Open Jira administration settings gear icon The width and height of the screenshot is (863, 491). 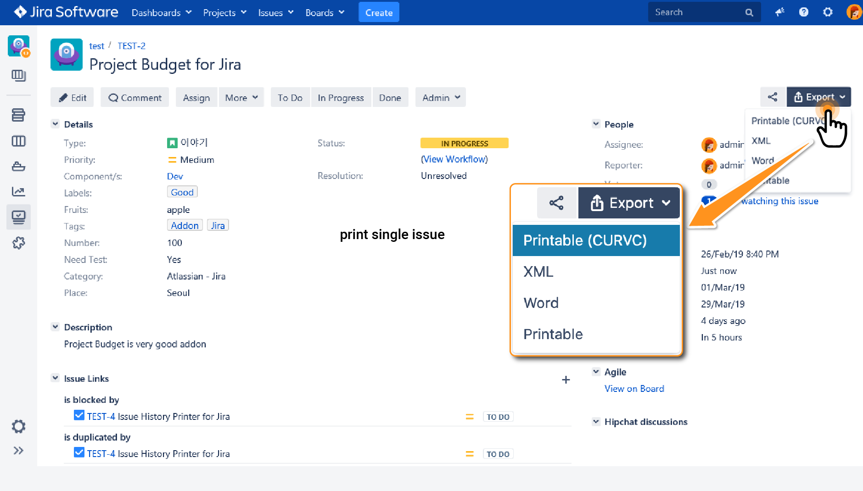click(x=828, y=12)
